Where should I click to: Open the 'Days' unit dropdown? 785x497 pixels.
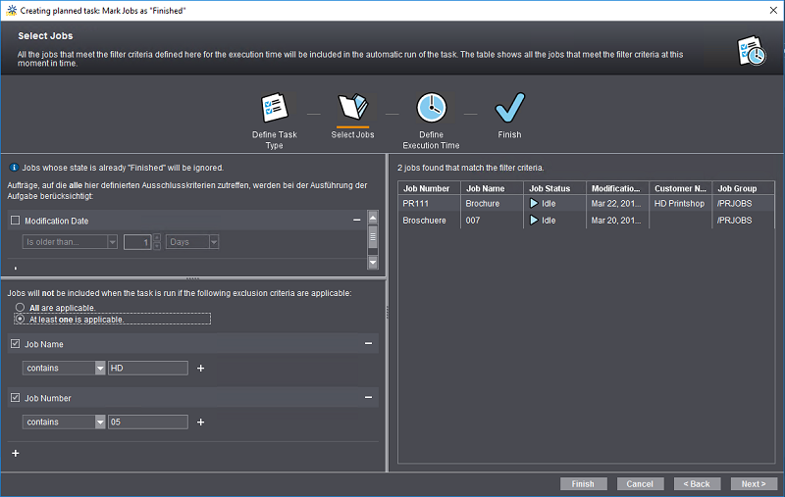pyautogui.click(x=213, y=242)
